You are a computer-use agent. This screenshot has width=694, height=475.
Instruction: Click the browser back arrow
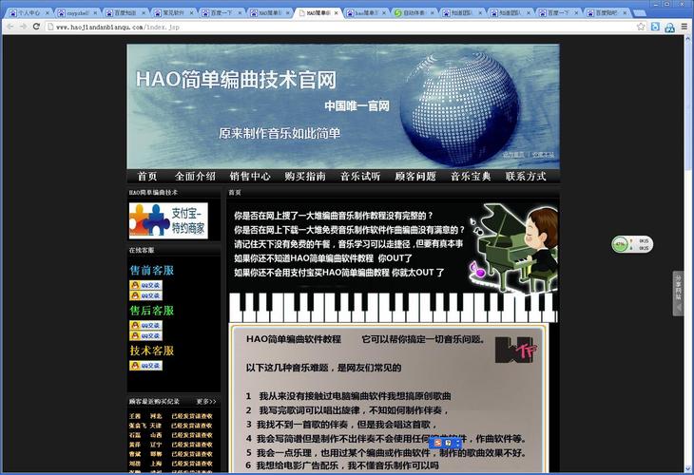(x=9, y=27)
